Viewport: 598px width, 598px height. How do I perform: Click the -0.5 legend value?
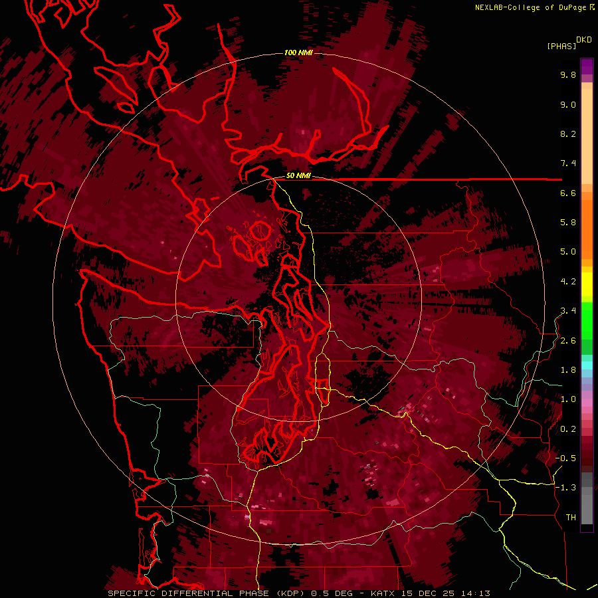[566, 458]
